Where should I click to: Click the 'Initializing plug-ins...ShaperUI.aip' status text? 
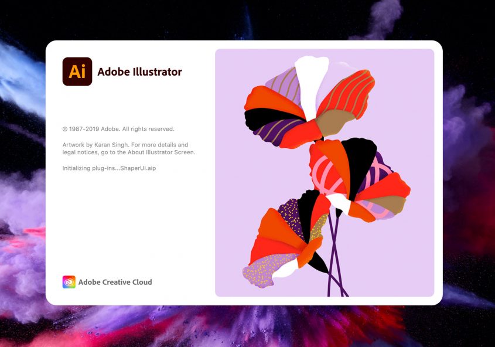pos(109,168)
